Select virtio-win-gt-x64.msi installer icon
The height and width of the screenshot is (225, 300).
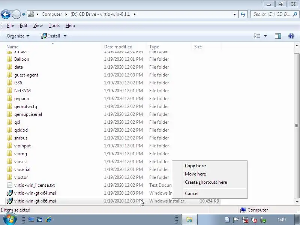[x=10, y=193]
